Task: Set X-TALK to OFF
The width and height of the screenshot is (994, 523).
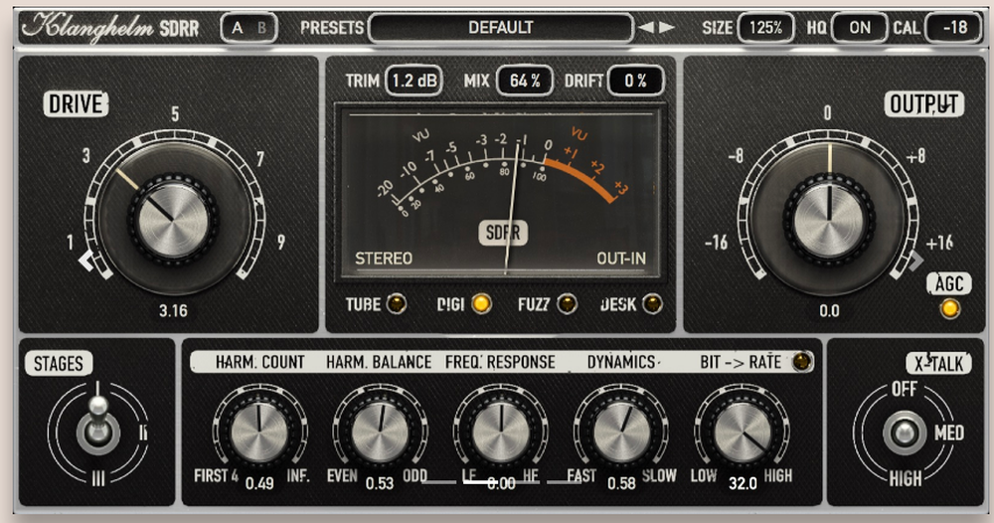Action: coord(904,389)
